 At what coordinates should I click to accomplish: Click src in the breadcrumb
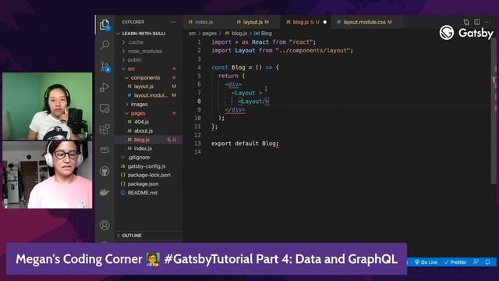tap(193, 34)
